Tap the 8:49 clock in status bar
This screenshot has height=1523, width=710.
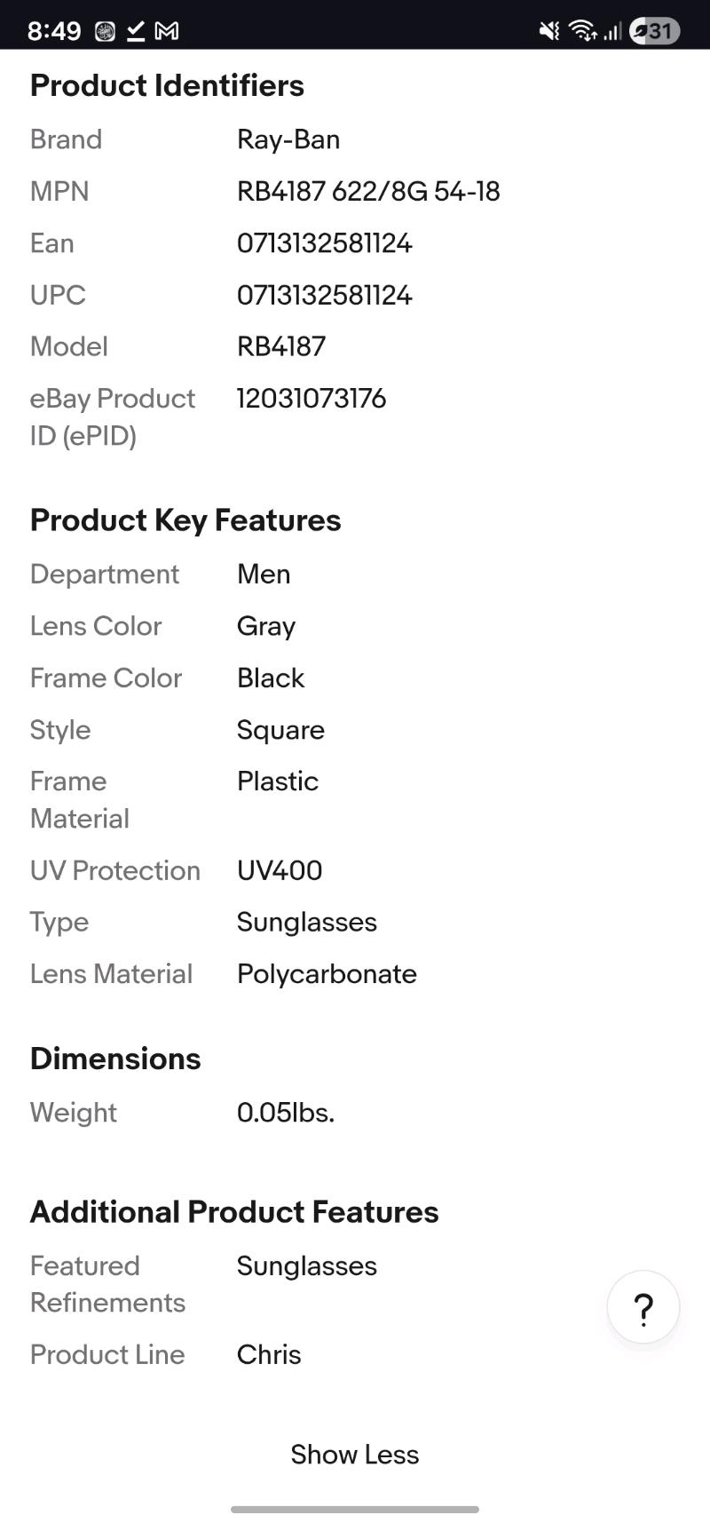pos(53,31)
